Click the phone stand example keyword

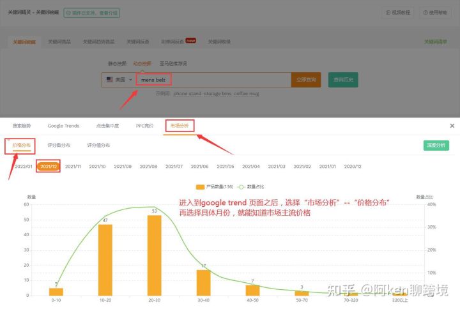(187, 93)
